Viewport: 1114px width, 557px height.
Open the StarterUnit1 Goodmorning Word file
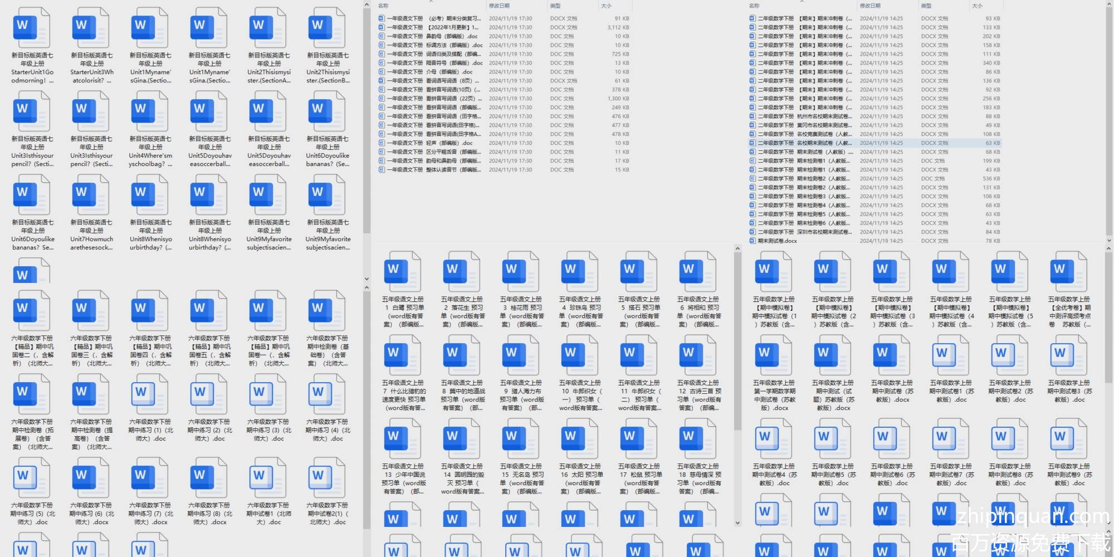32,28
